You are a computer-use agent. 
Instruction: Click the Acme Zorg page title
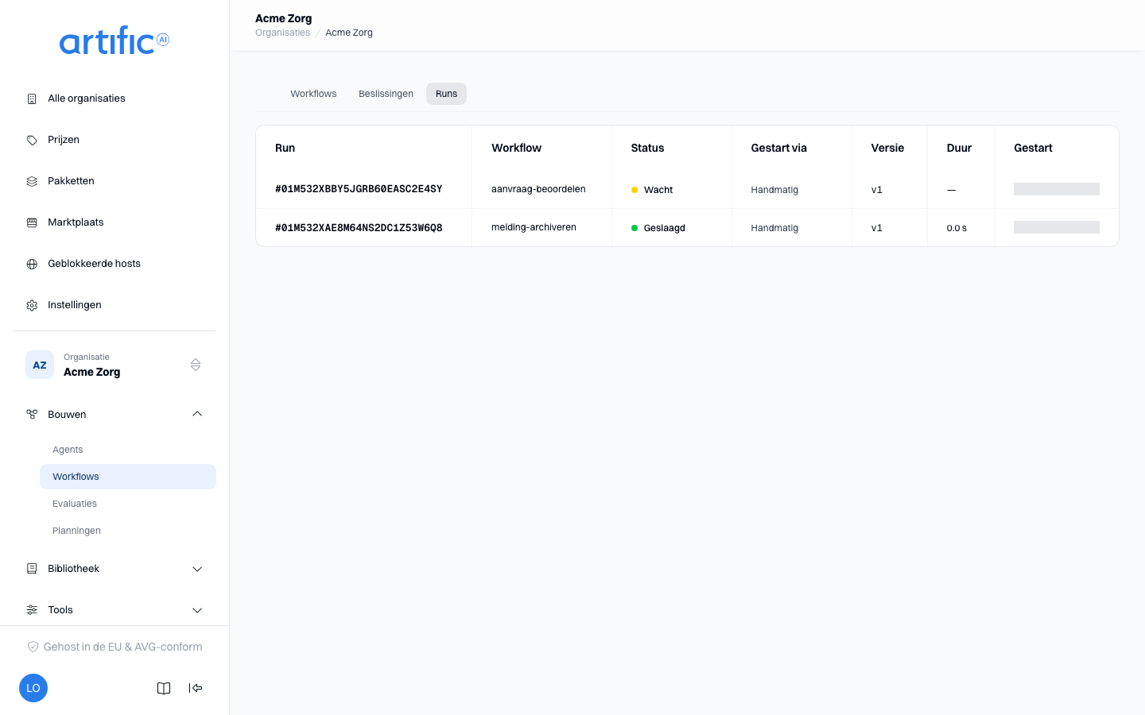tap(284, 18)
